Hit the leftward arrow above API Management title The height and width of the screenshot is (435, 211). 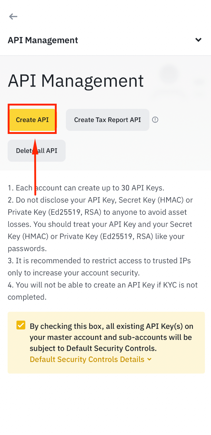pos(13,16)
